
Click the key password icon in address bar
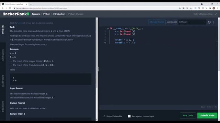click(x=180, y=8)
